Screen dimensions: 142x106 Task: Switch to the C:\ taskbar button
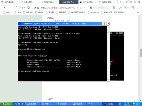click(94, 104)
